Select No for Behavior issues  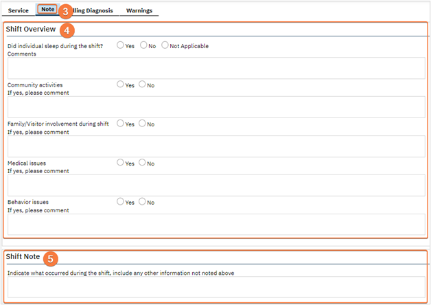(142, 201)
